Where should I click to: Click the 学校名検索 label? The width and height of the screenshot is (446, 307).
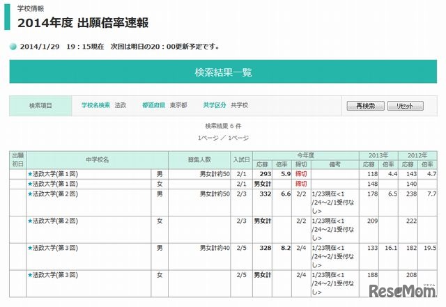pyautogui.click(x=95, y=105)
